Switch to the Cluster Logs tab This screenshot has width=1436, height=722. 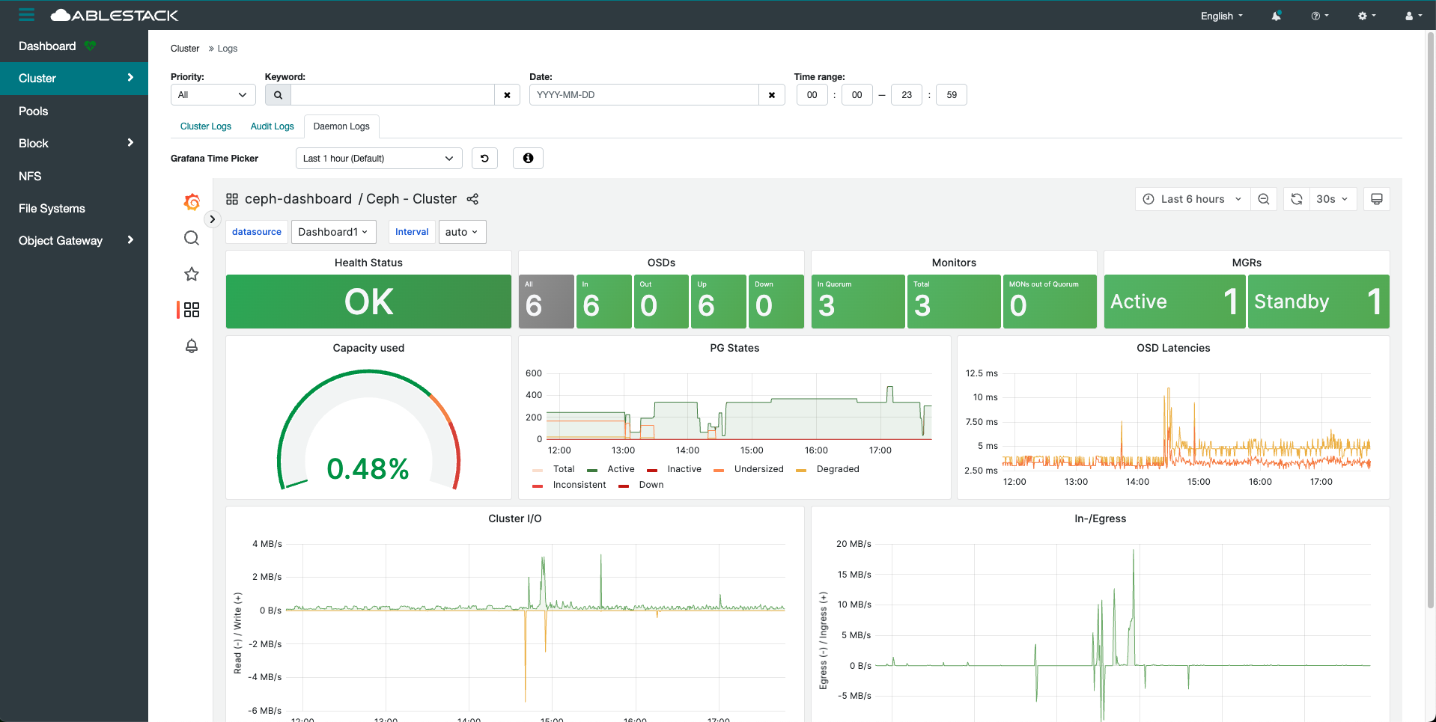coord(205,126)
